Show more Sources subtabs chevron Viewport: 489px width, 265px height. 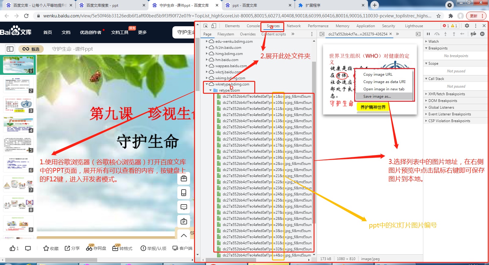click(x=293, y=34)
